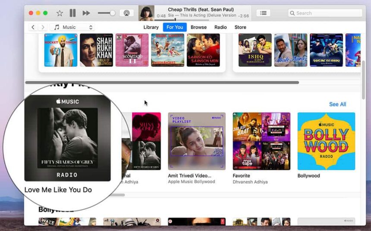371x231 pixels.
Task: Click the magnifier icon in Search
Action: tap(292, 13)
